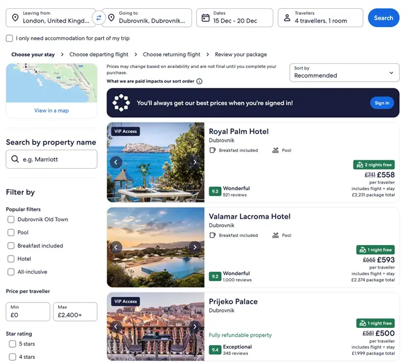This screenshot has width=415, height=364.
Task: Open the Travellers selector
Action: pos(320,18)
